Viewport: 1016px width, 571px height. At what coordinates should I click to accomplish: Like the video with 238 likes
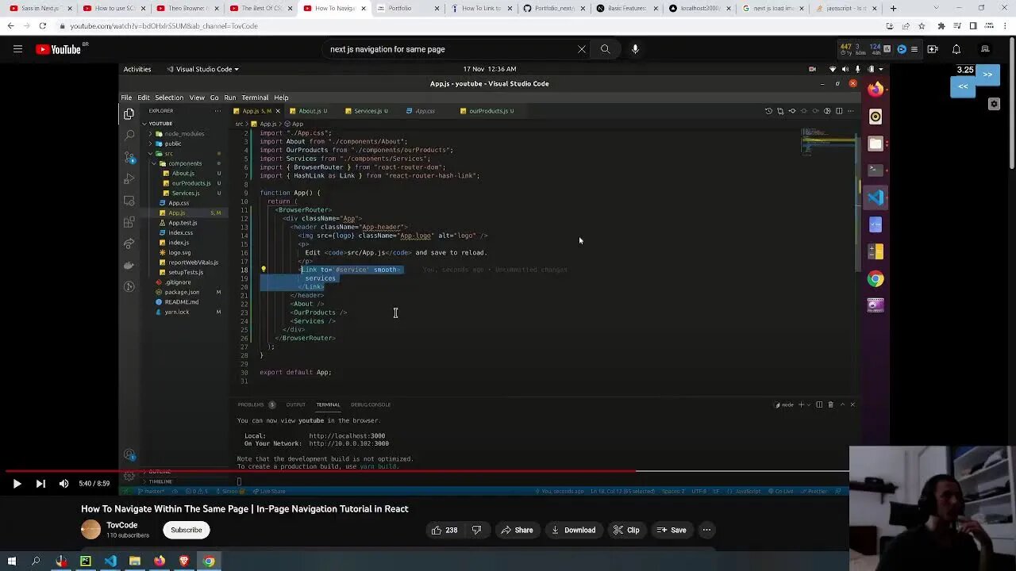[x=444, y=530]
